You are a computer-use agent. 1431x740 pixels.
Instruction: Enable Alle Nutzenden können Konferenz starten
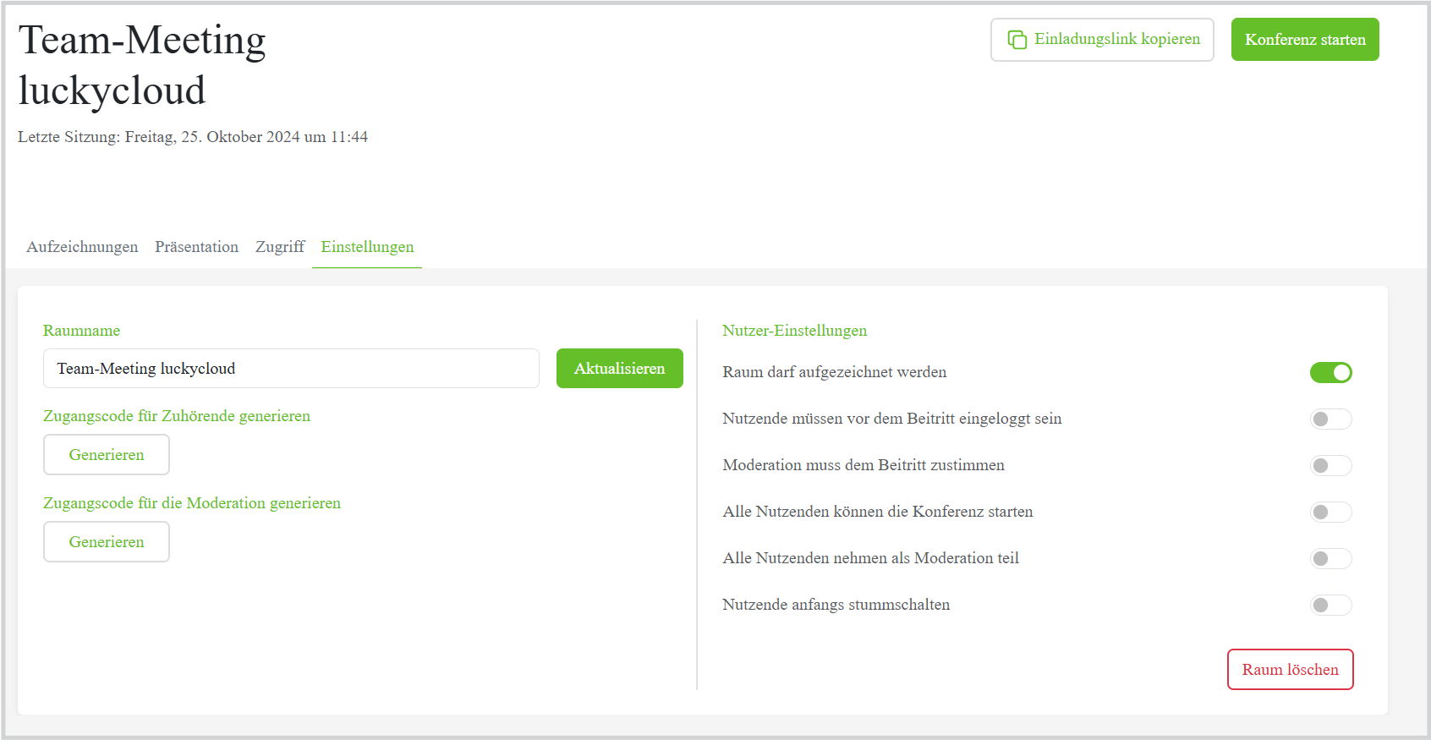coord(1331,512)
